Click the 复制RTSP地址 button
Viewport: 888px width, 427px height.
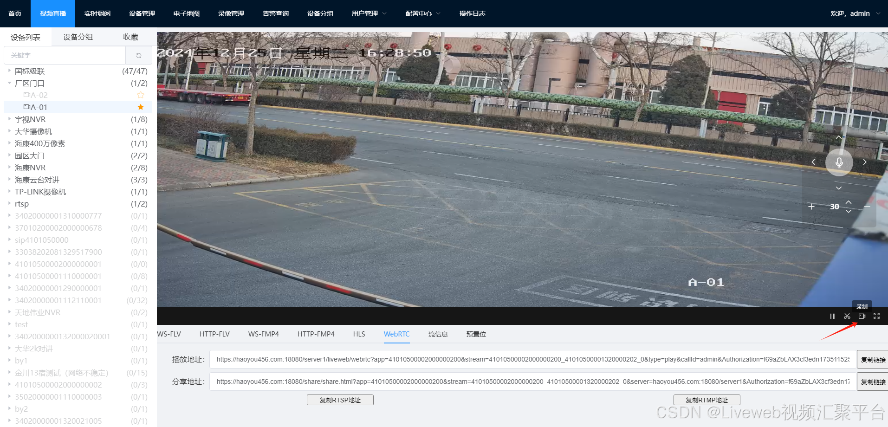[340, 400]
